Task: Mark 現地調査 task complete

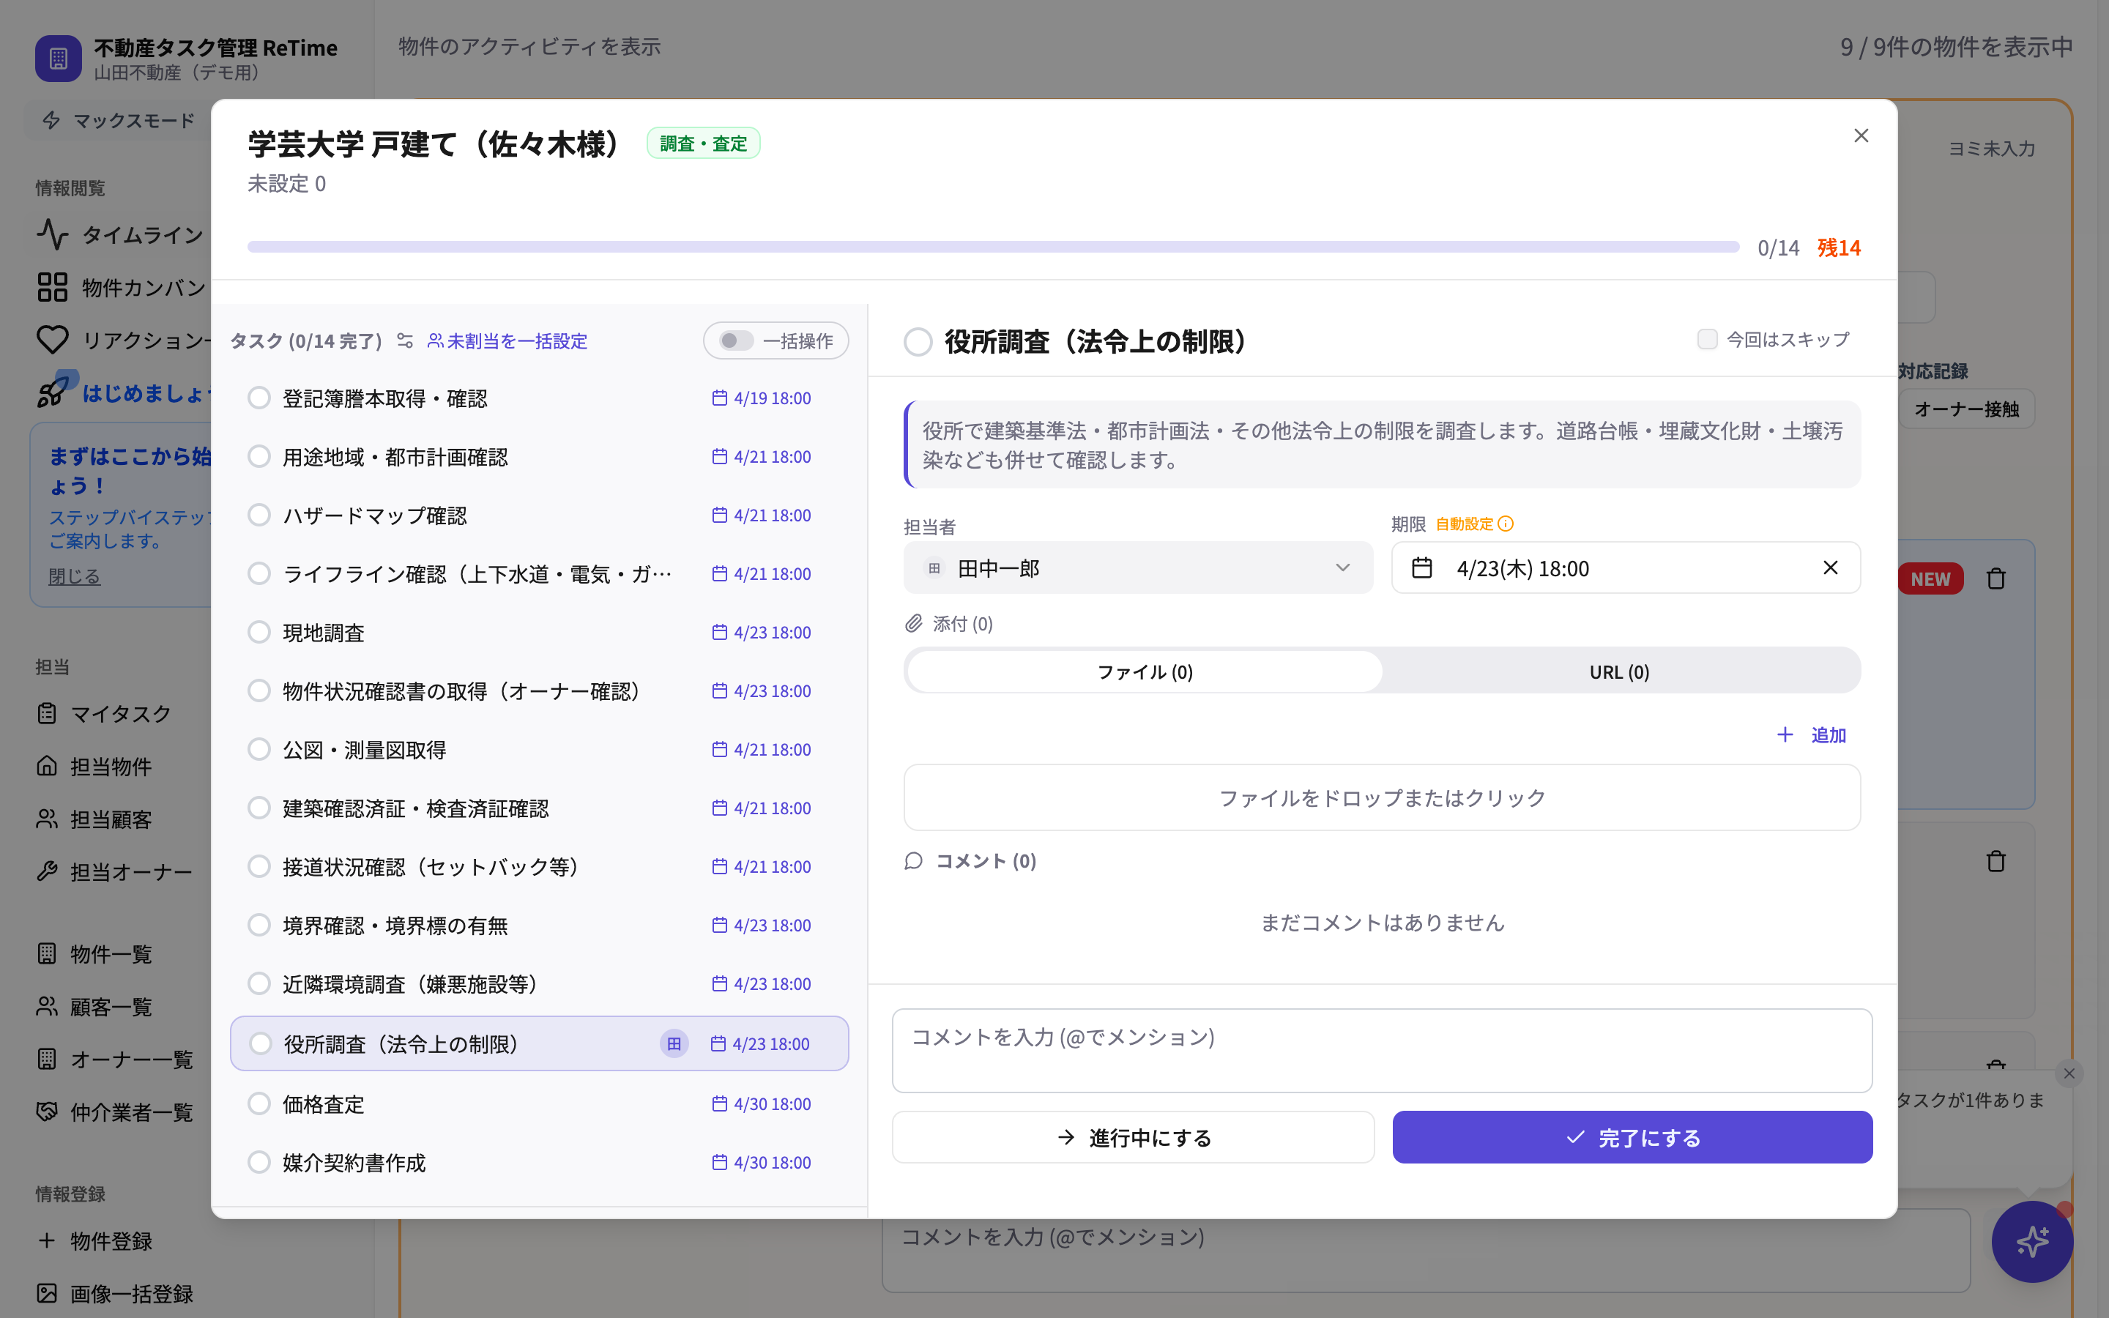Action: 258,632
